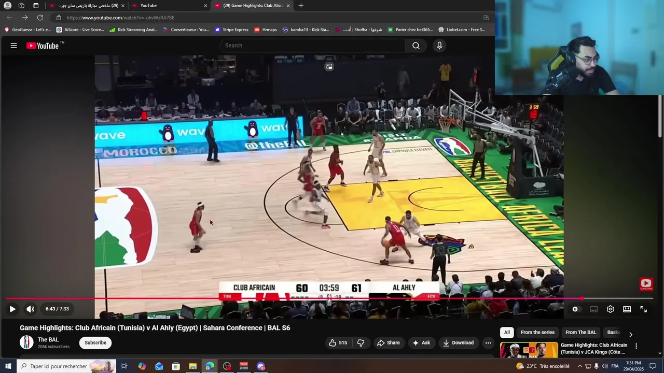Open a new browser tab
The image size is (664, 373).
point(301,6)
